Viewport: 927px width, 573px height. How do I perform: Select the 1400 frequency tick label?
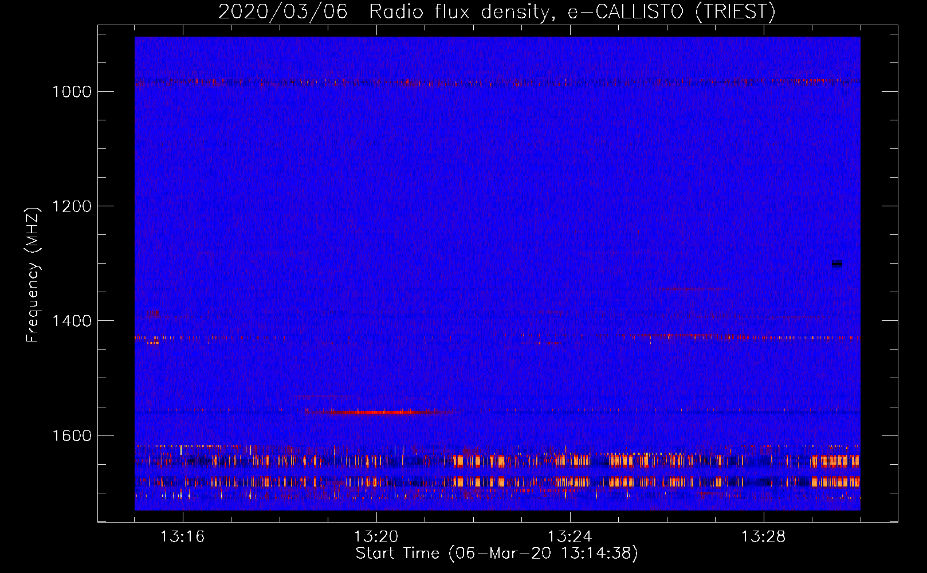72,321
